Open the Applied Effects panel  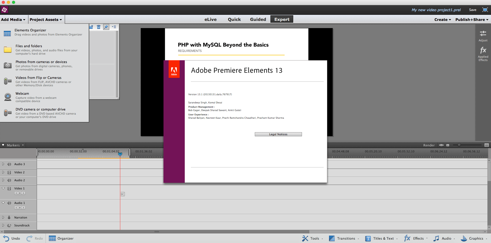[483, 54]
